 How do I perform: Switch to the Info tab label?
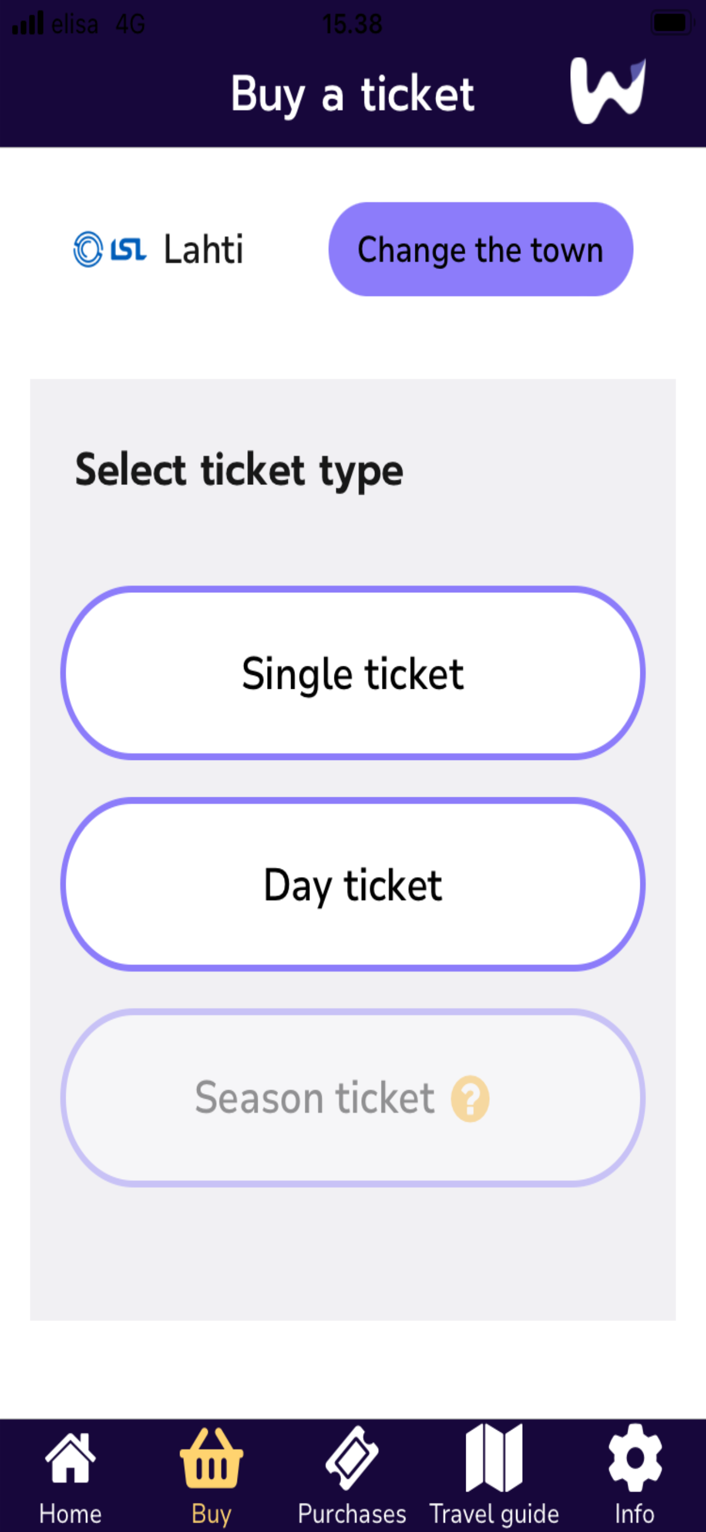pos(635,1513)
